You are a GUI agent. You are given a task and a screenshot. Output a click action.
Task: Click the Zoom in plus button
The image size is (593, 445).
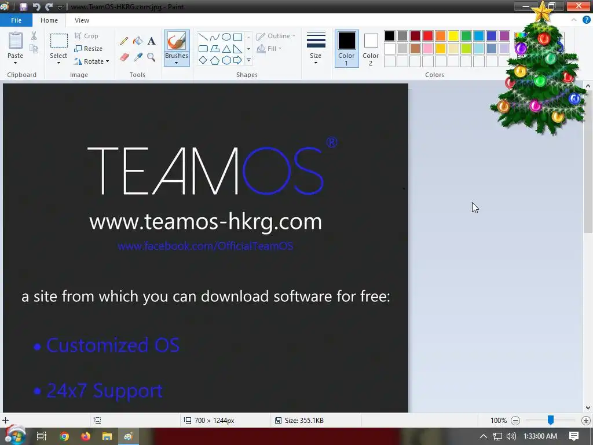(x=586, y=421)
